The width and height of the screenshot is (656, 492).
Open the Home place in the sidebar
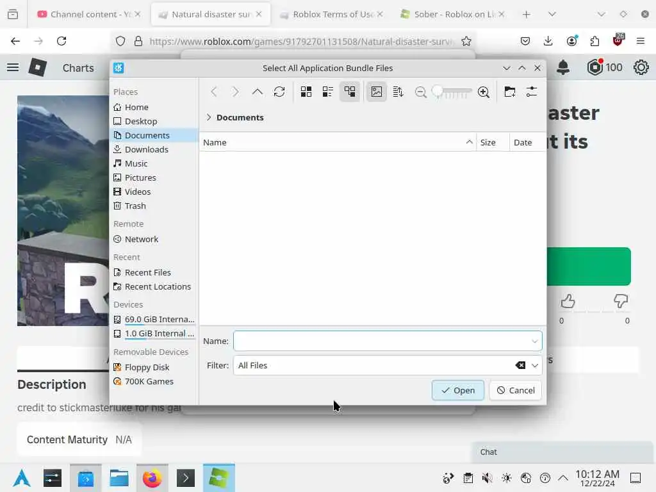click(154, 107)
